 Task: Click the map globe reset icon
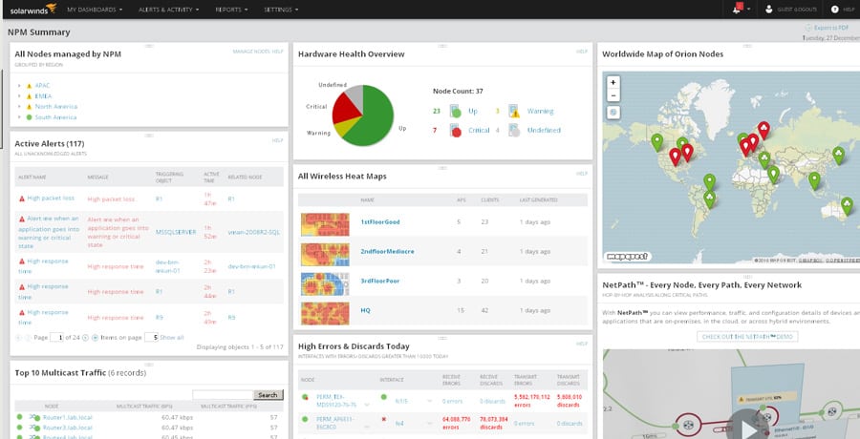click(613, 113)
